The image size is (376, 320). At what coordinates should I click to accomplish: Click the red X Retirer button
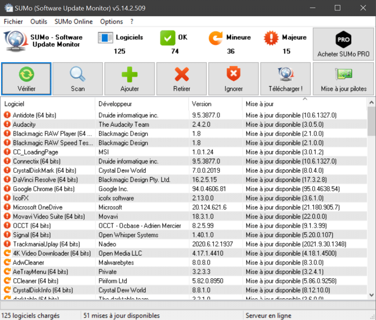click(181, 79)
